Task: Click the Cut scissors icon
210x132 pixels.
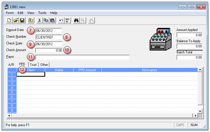Action: click(x=39, y=21)
